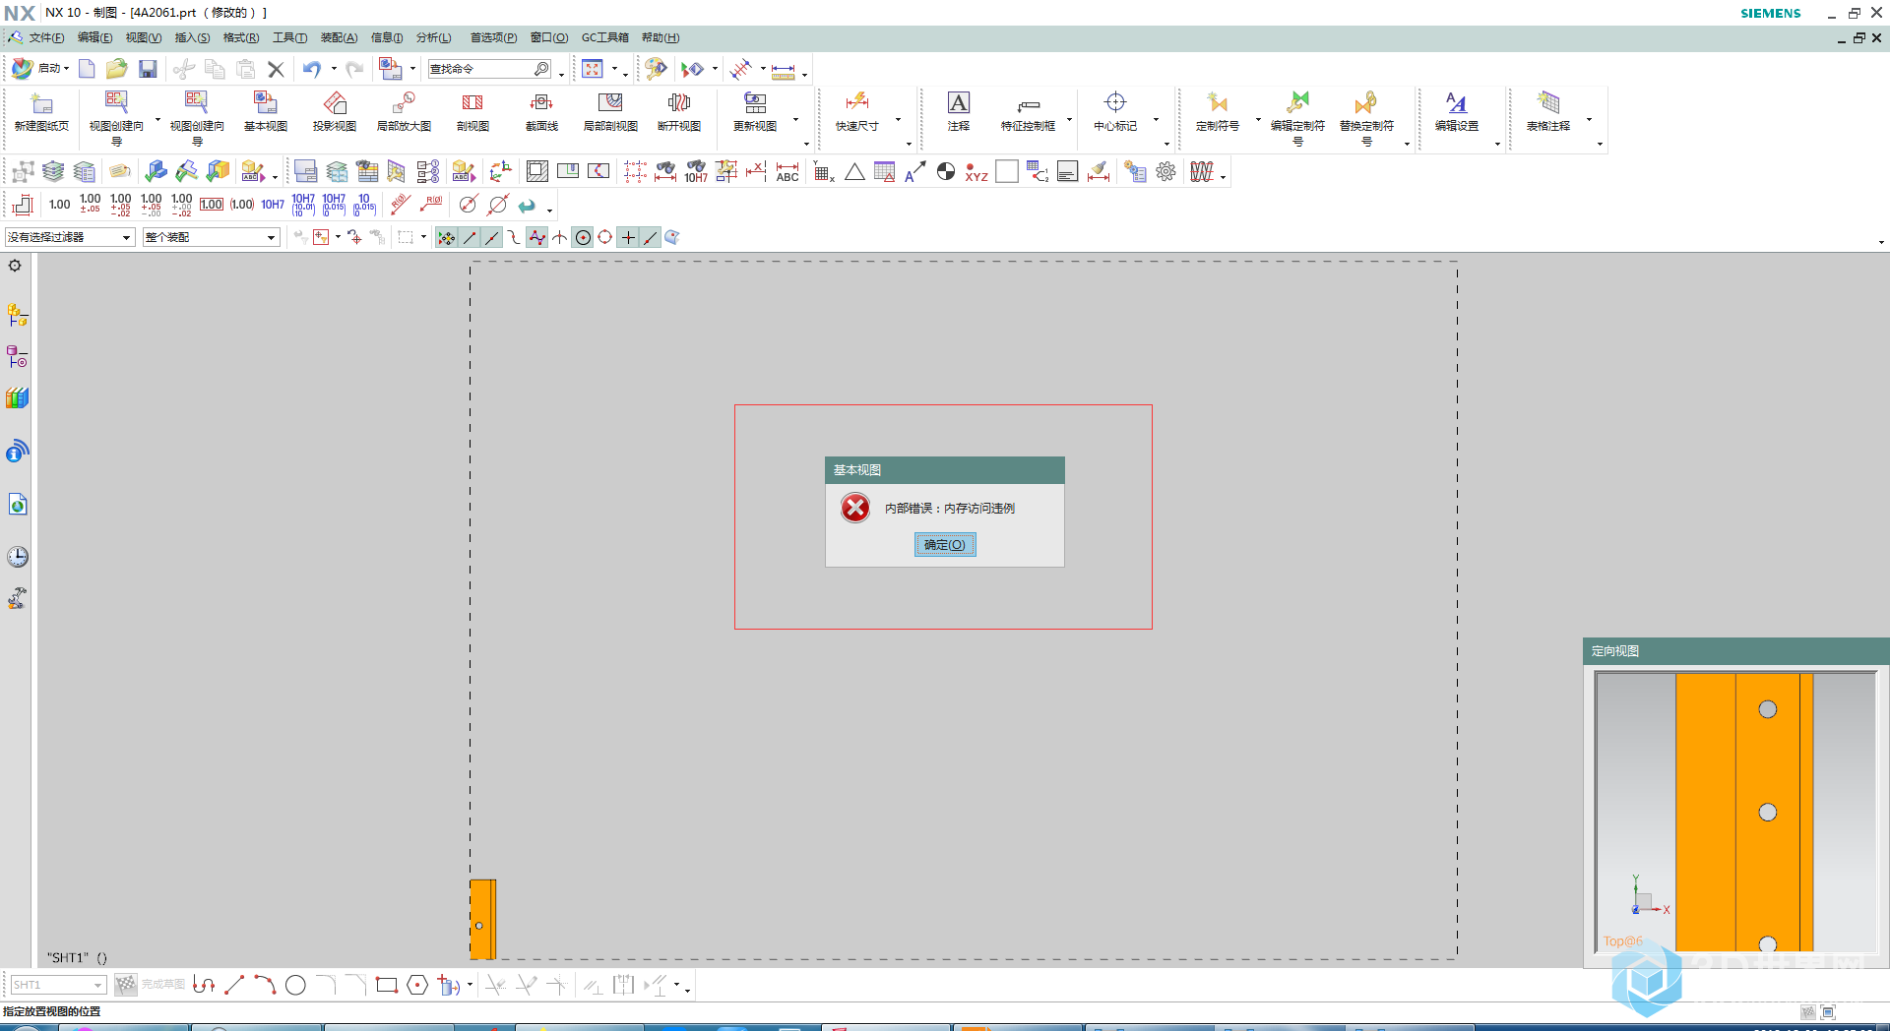Open the 编辑(E) menu

coord(94,37)
